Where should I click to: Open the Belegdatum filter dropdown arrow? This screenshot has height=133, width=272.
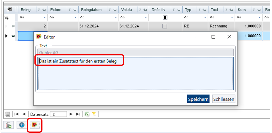[x=116, y=17]
